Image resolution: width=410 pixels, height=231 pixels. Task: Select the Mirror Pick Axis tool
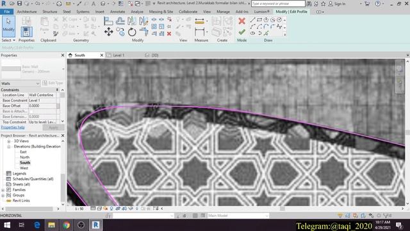(132, 21)
